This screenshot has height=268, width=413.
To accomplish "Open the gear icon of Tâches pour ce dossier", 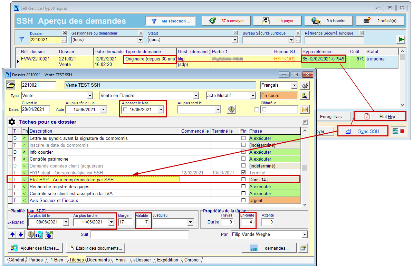I will [x=12, y=122].
